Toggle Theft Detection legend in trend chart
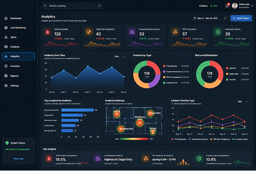 (x=179, y=139)
